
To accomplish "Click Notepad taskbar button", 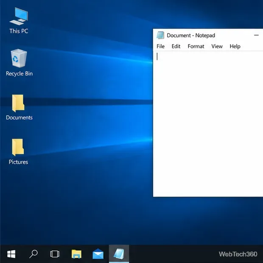I will pyautogui.click(x=119, y=254).
